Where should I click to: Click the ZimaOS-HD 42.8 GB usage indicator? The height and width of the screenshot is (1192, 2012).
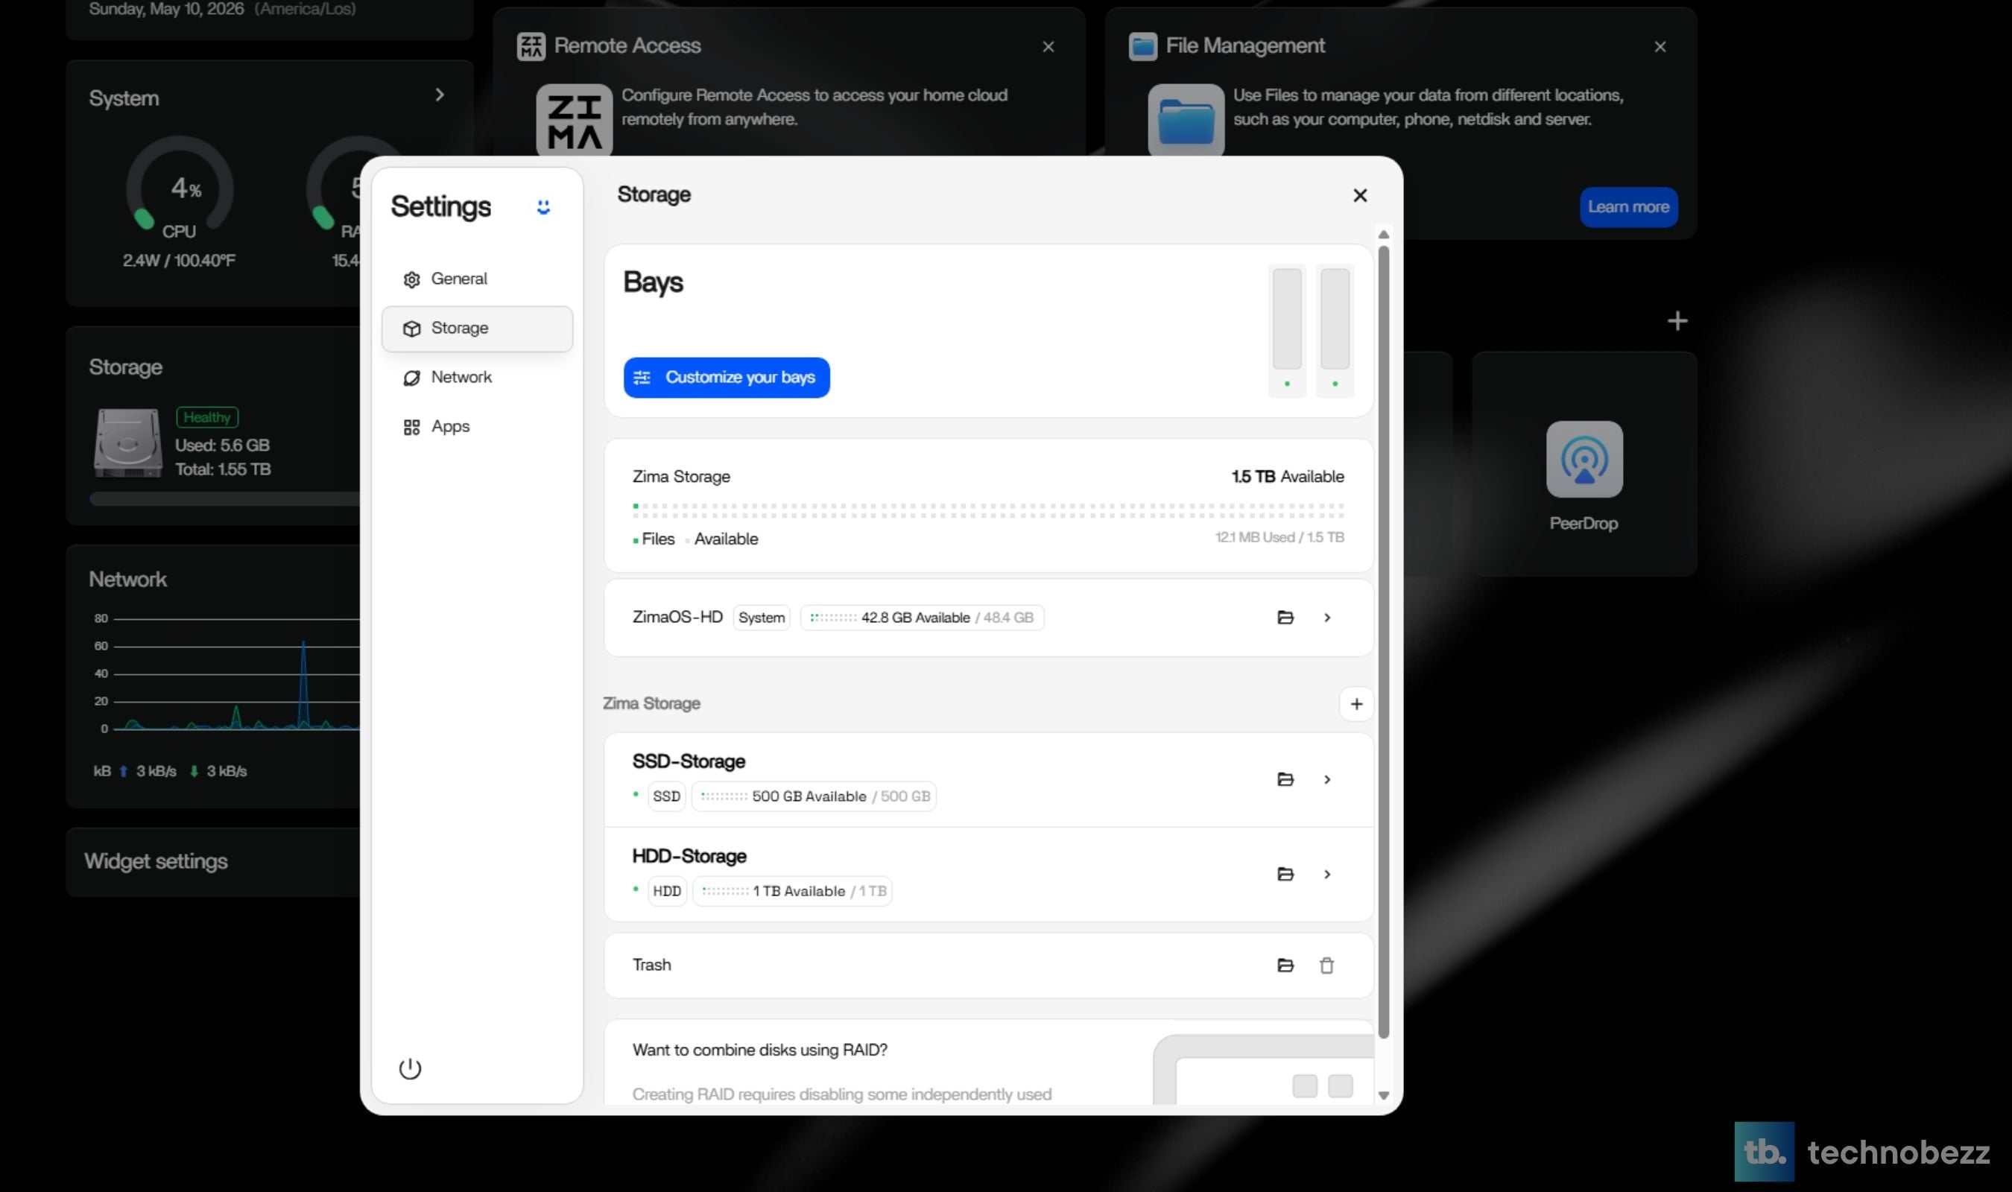pos(921,618)
